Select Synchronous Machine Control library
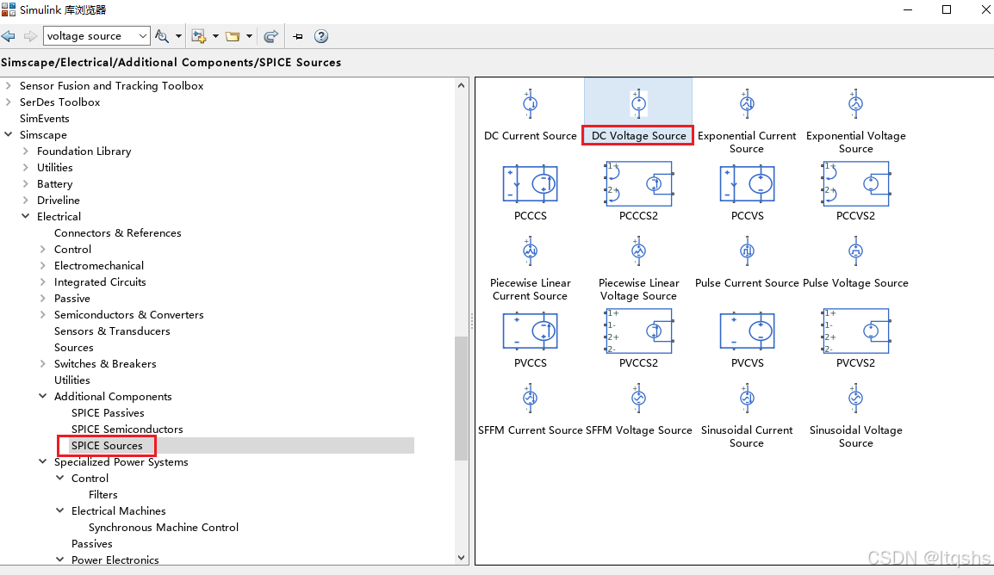Screen dimensions: 994x575 (164, 528)
